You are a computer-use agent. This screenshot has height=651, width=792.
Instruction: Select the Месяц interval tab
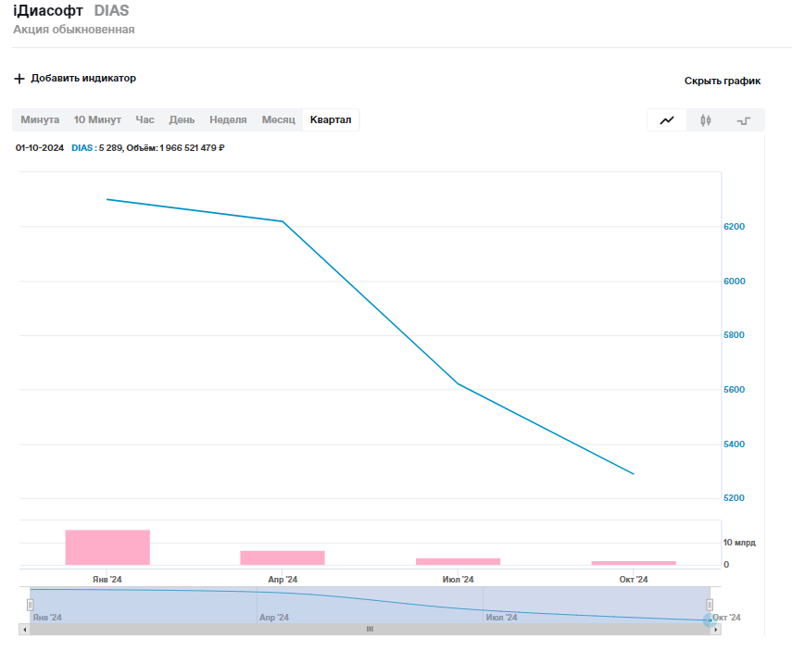coord(278,119)
